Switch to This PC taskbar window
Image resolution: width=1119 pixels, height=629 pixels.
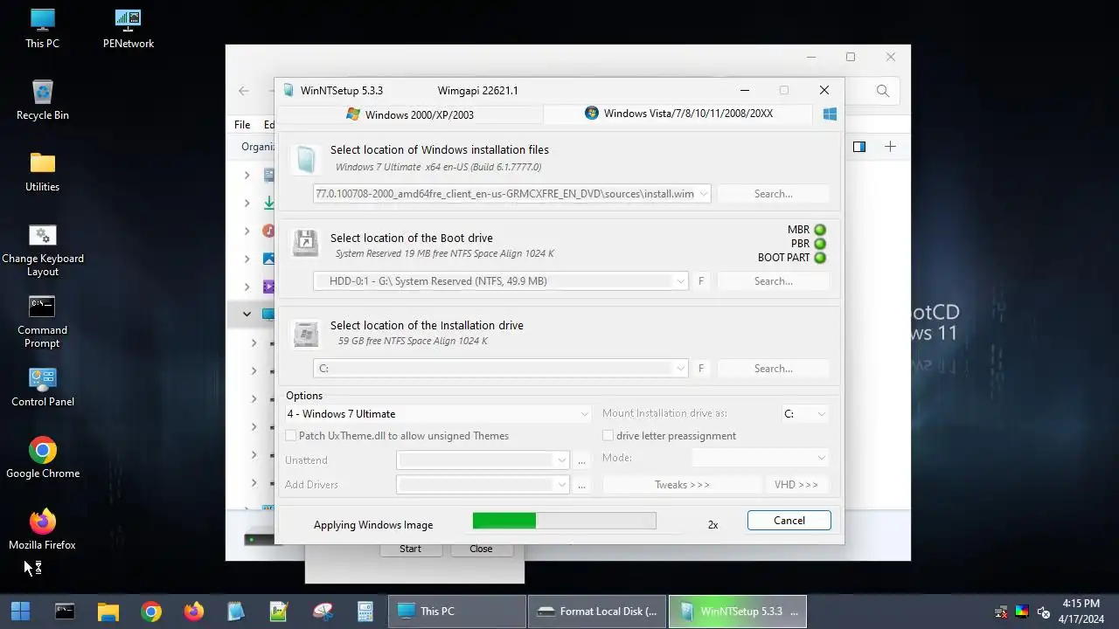(x=457, y=612)
